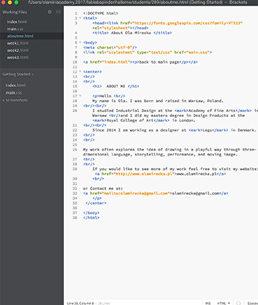
Task: Click the linting status circle icon
Action: coord(239,303)
